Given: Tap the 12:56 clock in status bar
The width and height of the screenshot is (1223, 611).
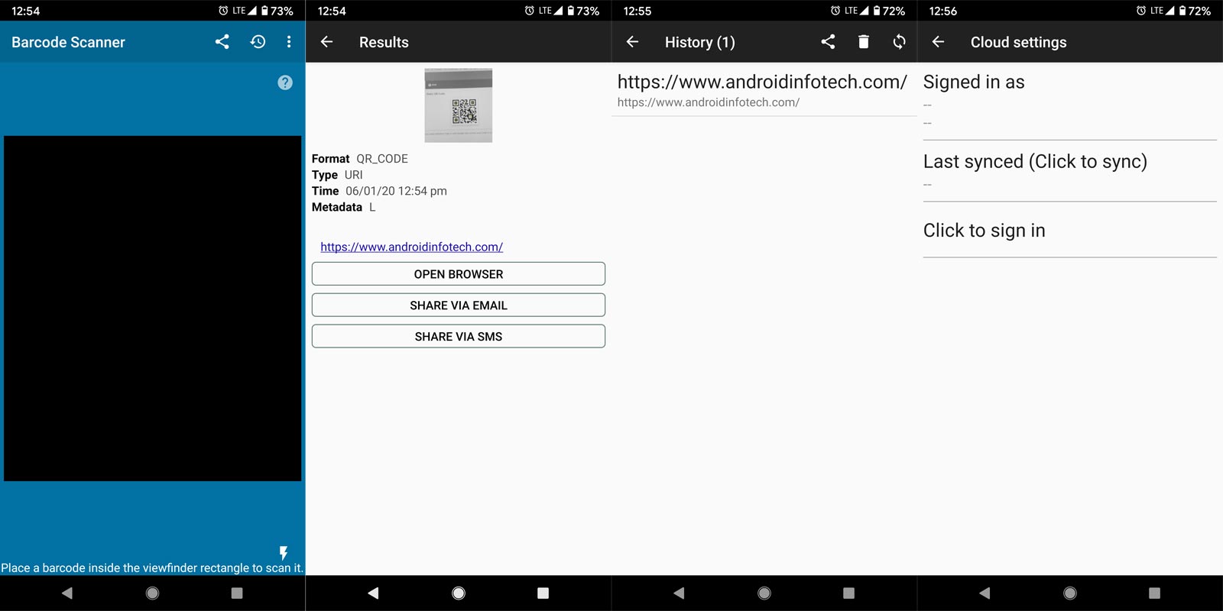Looking at the screenshot, I should [x=943, y=11].
